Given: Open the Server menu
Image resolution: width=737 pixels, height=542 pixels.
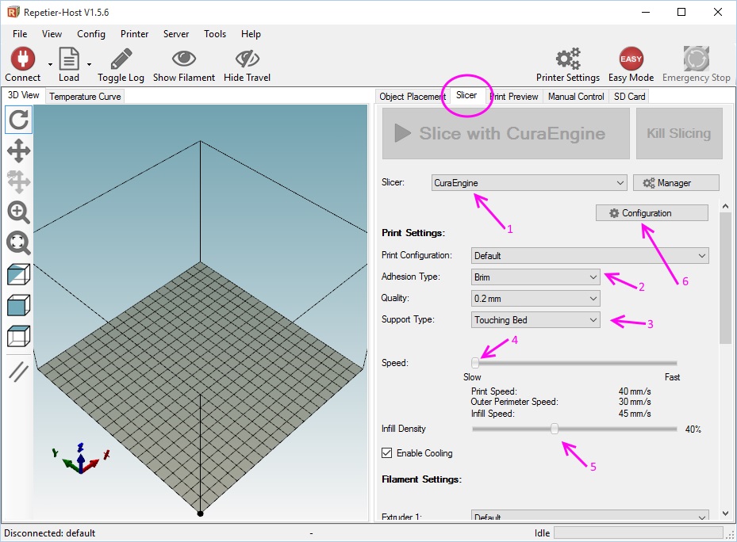Looking at the screenshot, I should 176,34.
